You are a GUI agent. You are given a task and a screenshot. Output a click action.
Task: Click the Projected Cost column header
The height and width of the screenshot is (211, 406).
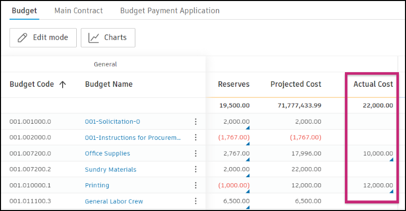[295, 85]
